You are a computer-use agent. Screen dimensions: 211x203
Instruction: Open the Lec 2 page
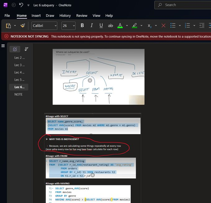19,58
